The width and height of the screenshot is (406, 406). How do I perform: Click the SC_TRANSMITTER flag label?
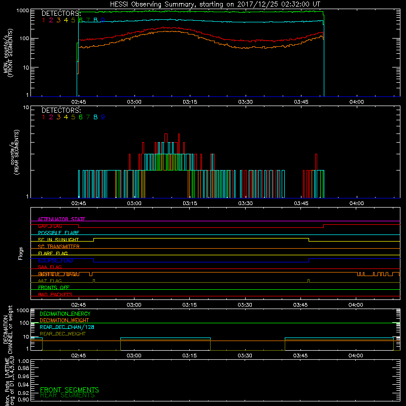59,247
